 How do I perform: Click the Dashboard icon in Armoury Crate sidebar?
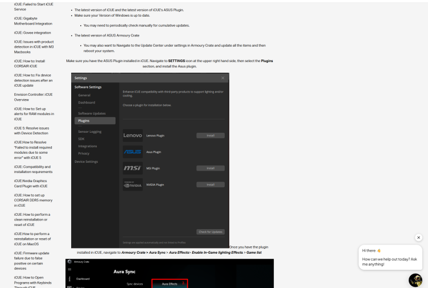pos(70,279)
